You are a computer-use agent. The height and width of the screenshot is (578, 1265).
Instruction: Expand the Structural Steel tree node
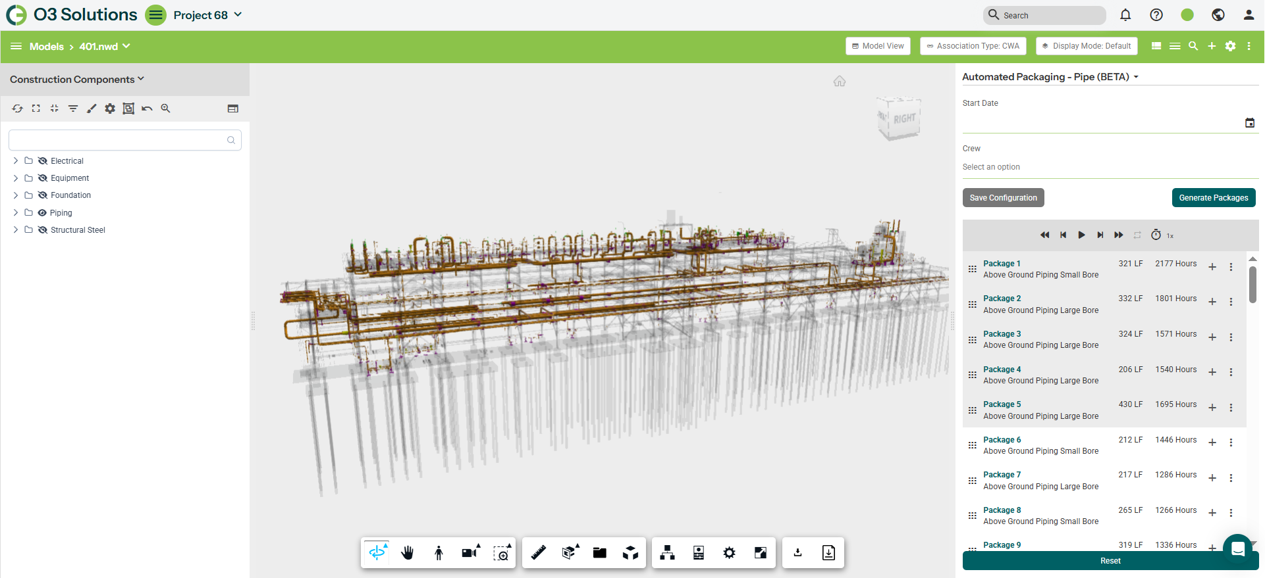pos(16,230)
